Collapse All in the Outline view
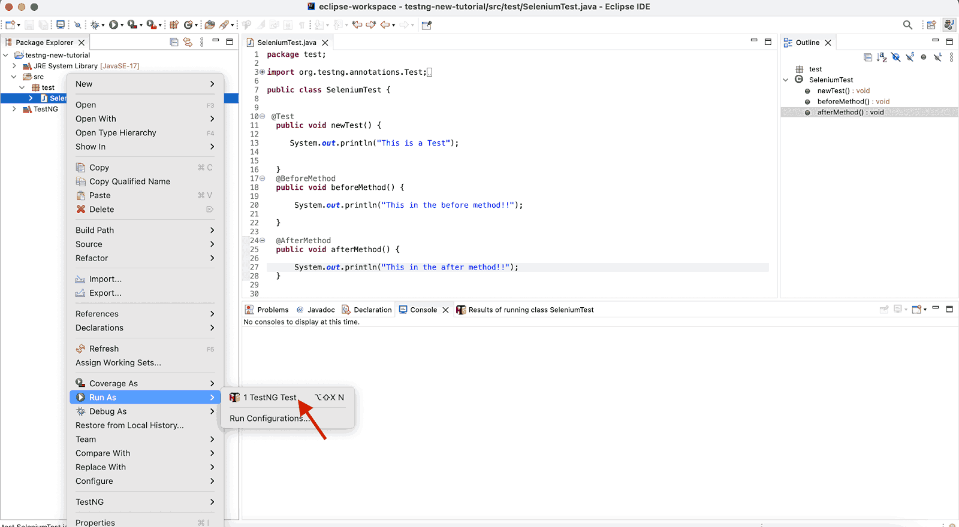The image size is (959, 527). [x=868, y=57]
